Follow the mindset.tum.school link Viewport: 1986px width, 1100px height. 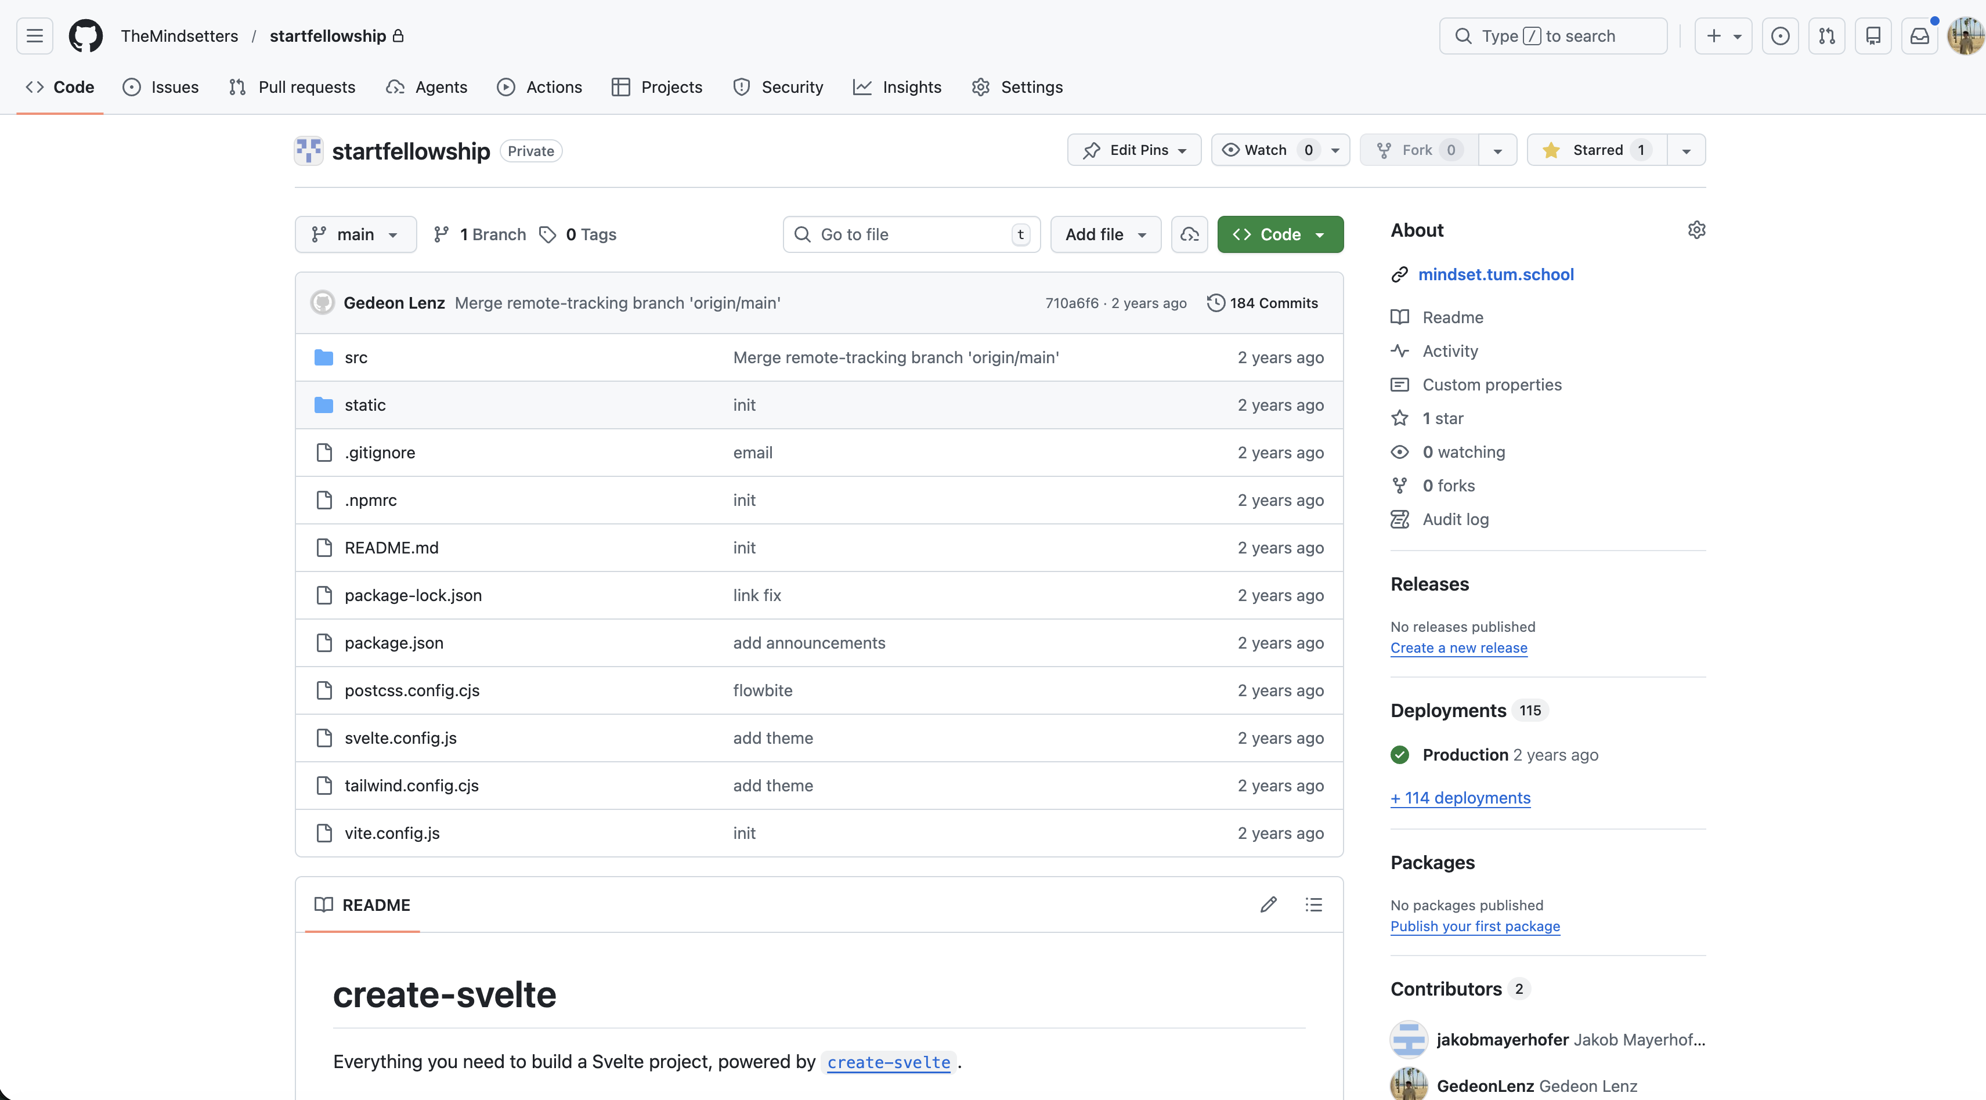(1496, 274)
